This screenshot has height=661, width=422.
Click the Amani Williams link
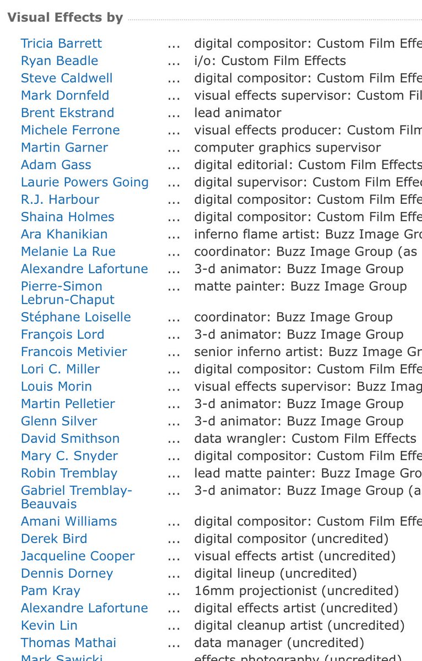(x=69, y=521)
